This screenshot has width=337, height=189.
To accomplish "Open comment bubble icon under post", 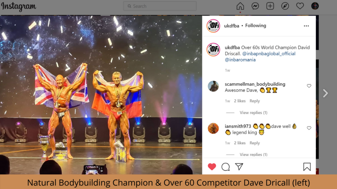I will point(225,167).
